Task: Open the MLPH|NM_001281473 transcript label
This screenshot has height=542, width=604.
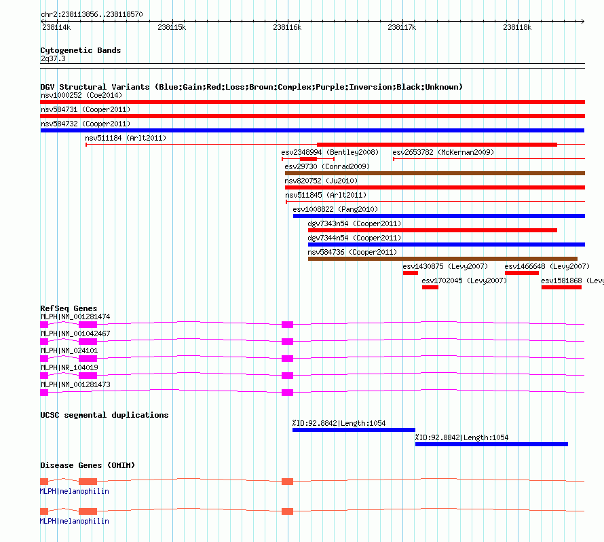Action: click(75, 384)
